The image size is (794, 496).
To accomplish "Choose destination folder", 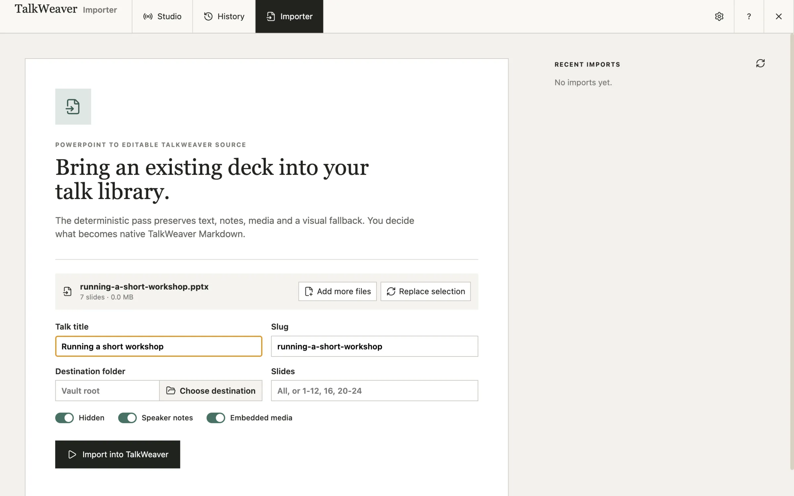I will [x=211, y=391].
